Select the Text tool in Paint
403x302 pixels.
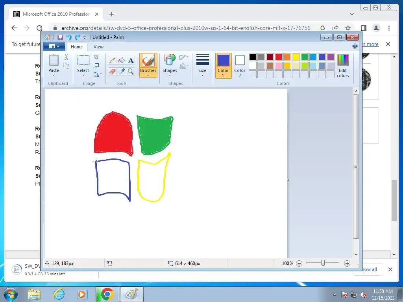(131, 60)
